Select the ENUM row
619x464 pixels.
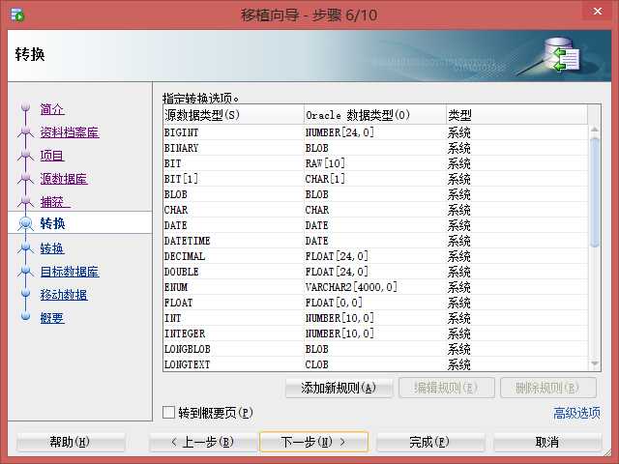pos(375,287)
